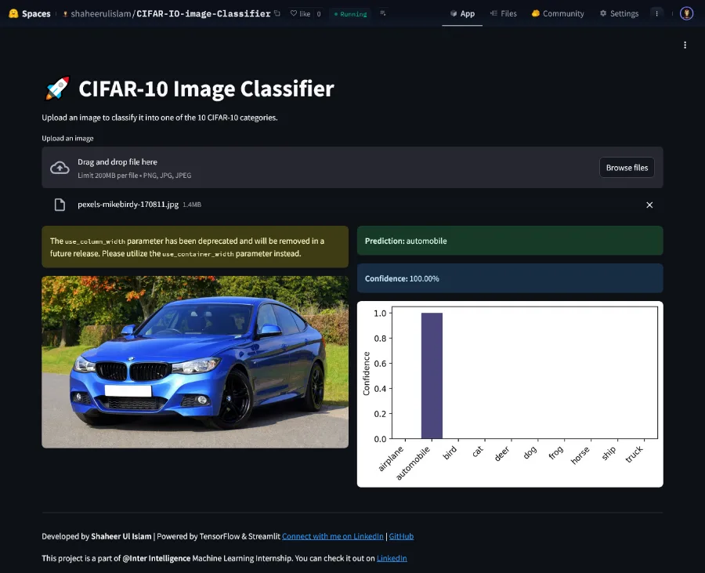Click the 'truck' axis label in chart
705x573 pixels.
[634, 455]
